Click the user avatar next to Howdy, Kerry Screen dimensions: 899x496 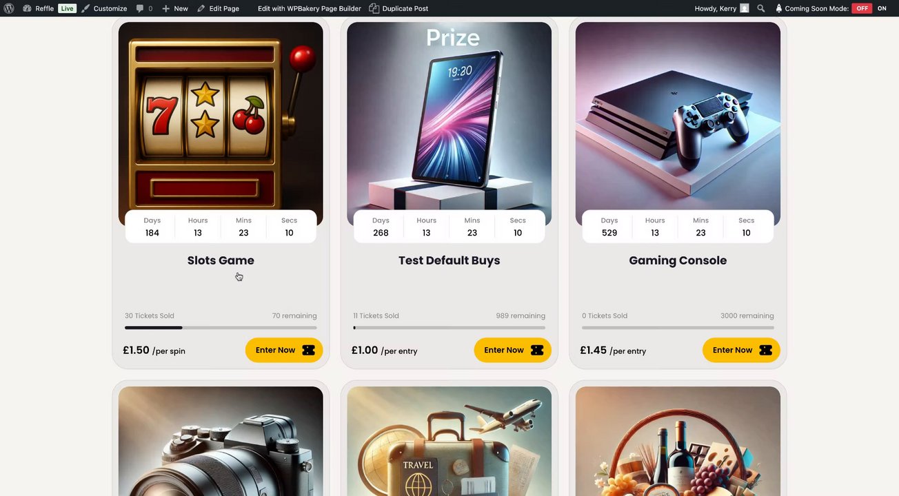pos(745,8)
